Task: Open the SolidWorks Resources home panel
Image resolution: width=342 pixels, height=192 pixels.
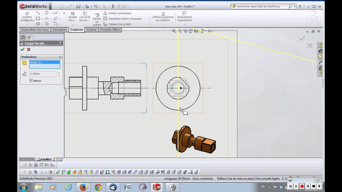Action: point(320,45)
